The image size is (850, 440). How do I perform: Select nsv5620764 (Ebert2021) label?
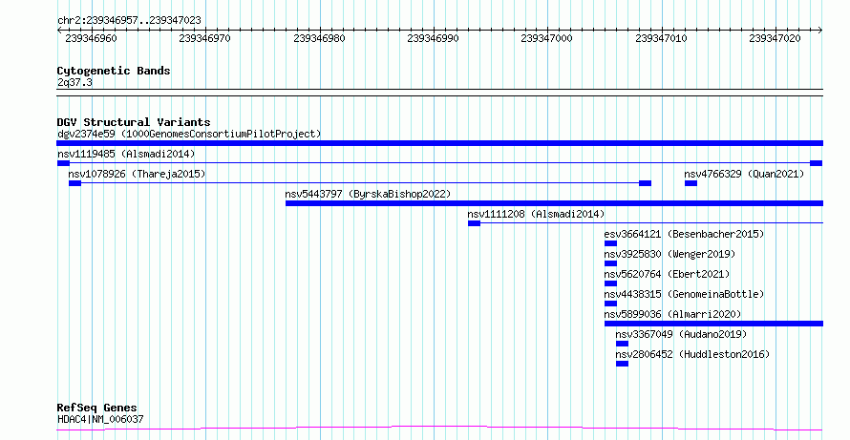click(x=668, y=274)
